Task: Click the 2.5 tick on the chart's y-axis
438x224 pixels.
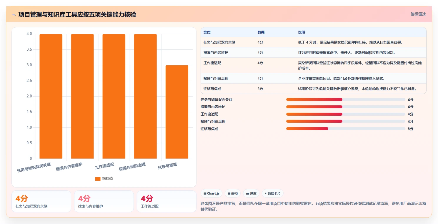Action: [29, 81]
